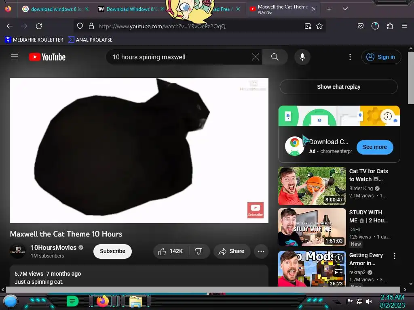Add Getting Every Armor video to Watch later
This screenshot has height=310, width=414.
[339, 259]
